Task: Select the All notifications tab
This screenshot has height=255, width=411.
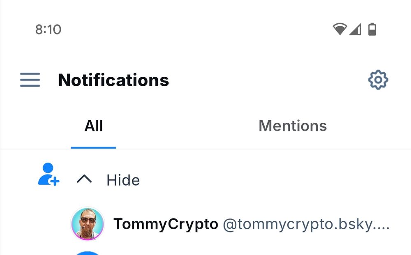Action: pyautogui.click(x=93, y=126)
